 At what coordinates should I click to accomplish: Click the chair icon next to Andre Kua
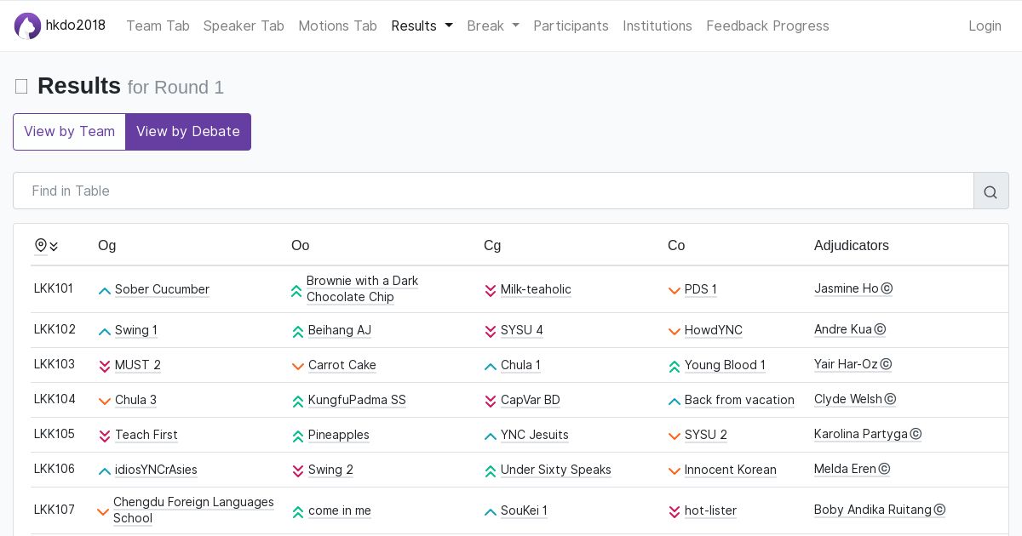(880, 329)
